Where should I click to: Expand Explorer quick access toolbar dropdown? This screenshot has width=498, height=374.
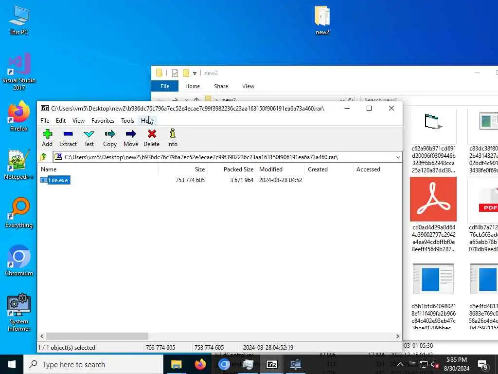pos(195,73)
